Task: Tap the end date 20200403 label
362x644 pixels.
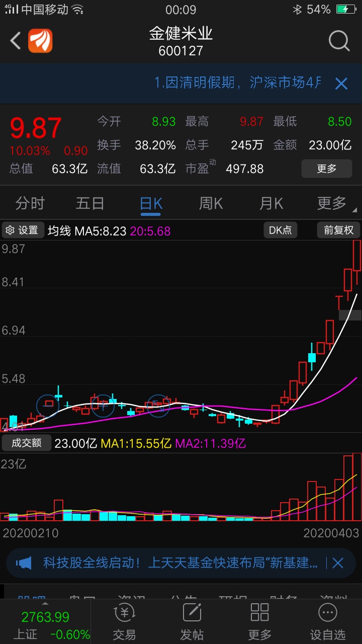Action: click(x=331, y=532)
